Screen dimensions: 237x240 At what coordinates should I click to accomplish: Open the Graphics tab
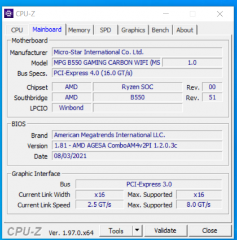click(133, 30)
